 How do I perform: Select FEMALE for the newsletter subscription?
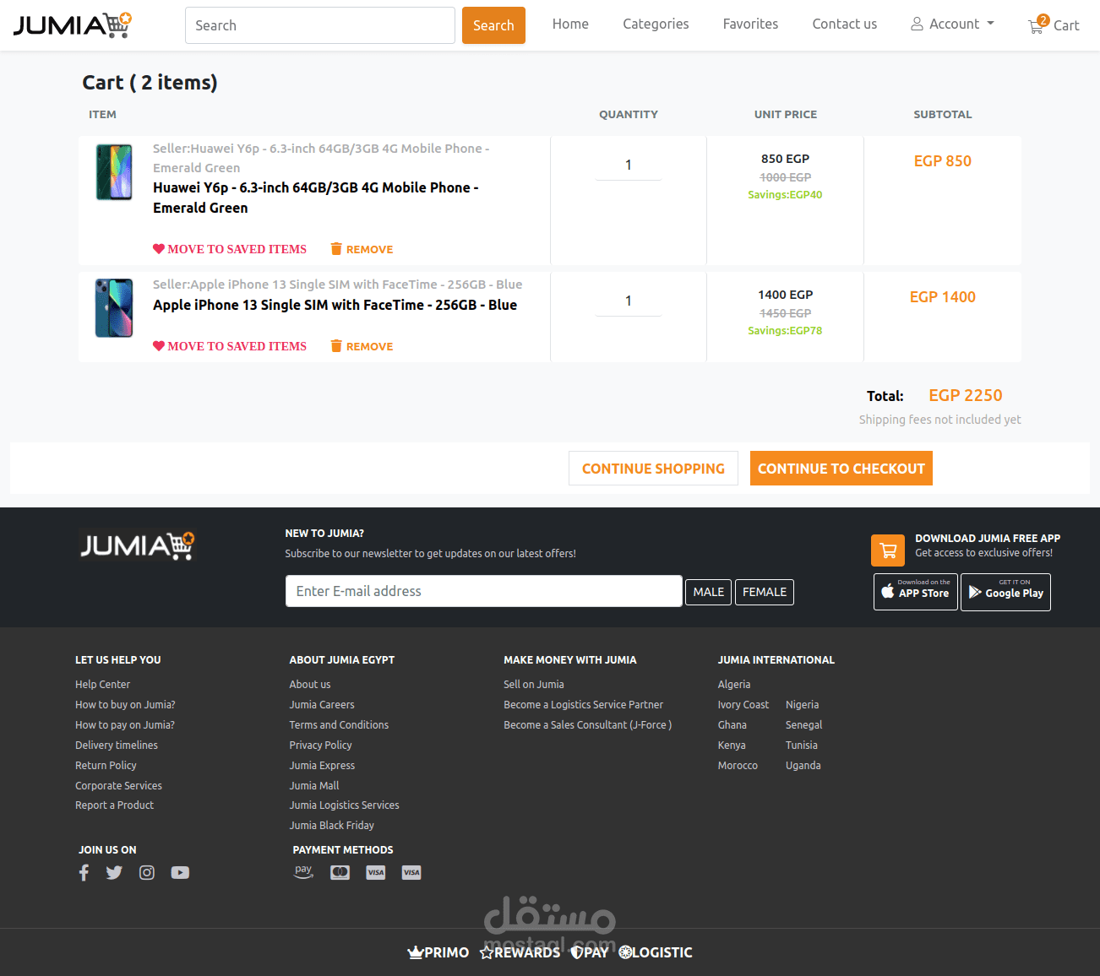pos(764,591)
